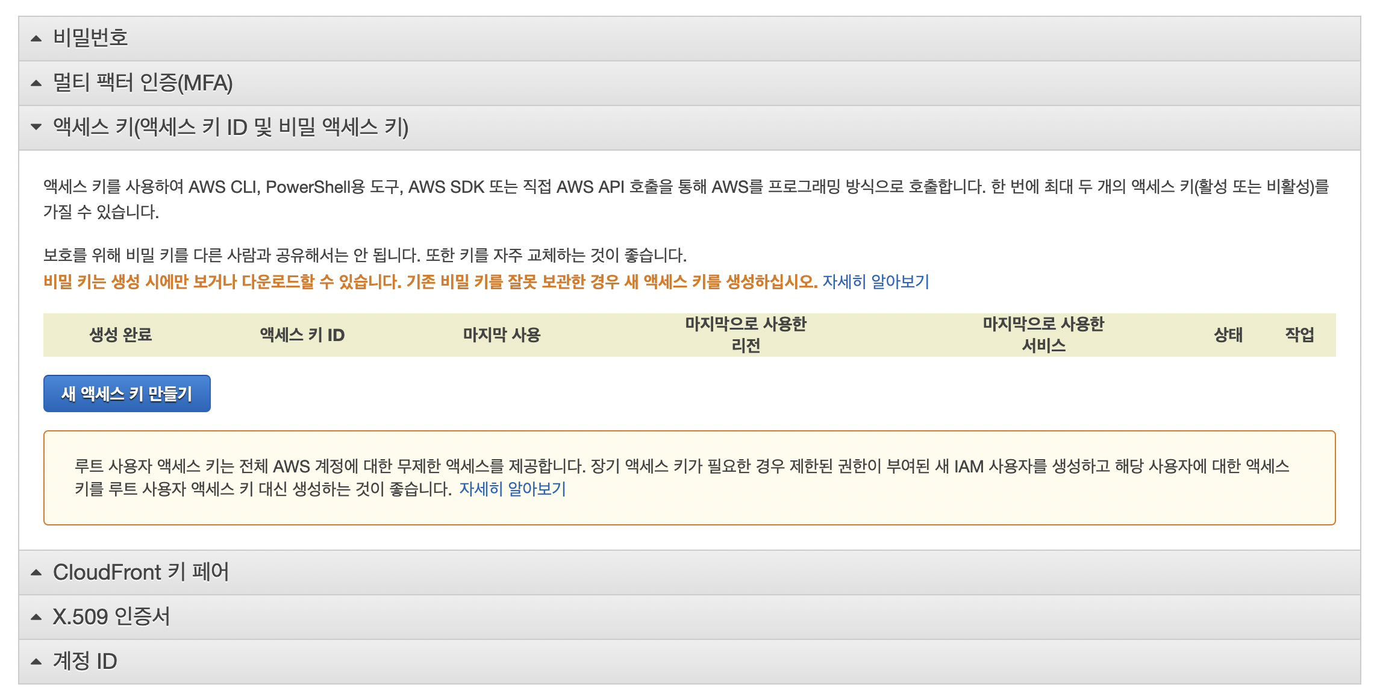Screen dimensions: 1377x699
Task: Expand the X.509 인증서 arrow
Action: point(36,617)
